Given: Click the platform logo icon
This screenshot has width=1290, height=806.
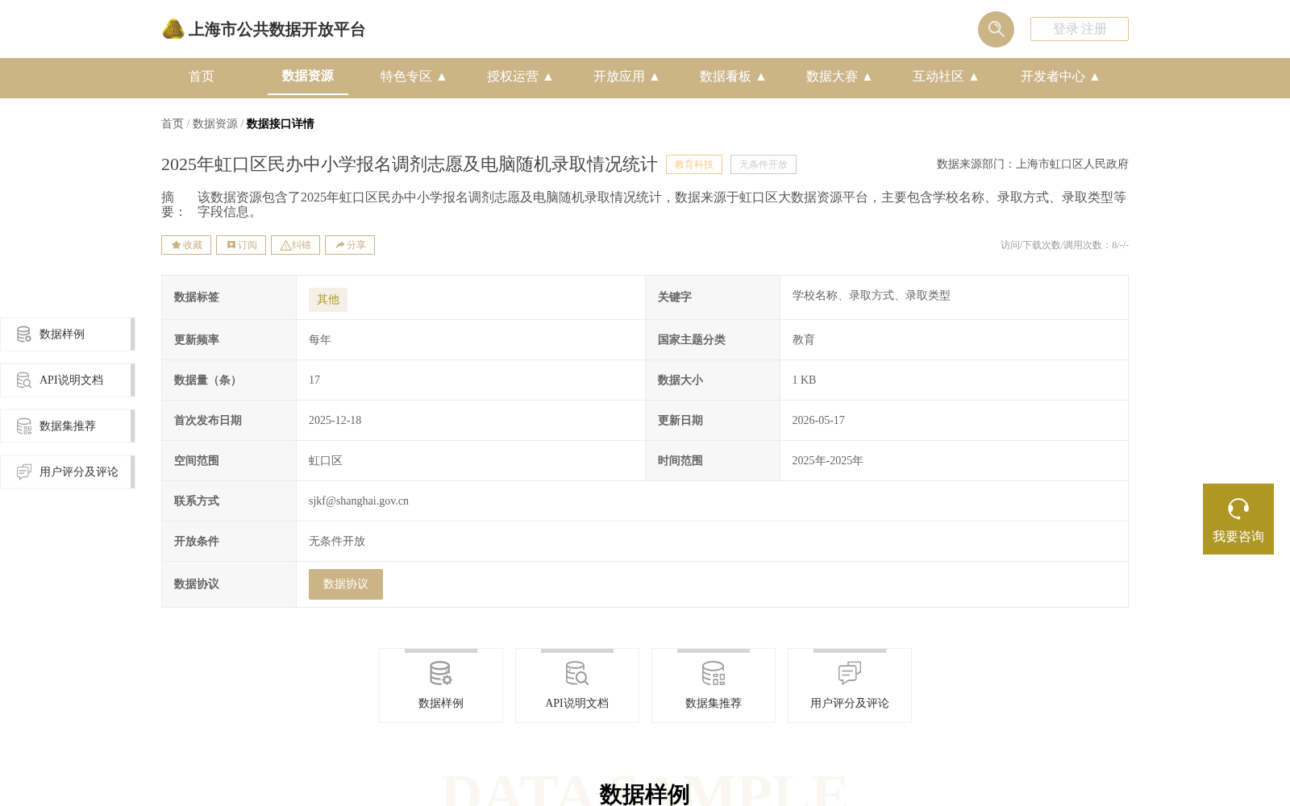Looking at the screenshot, I should pyautogui.click(x=173, y=29).
